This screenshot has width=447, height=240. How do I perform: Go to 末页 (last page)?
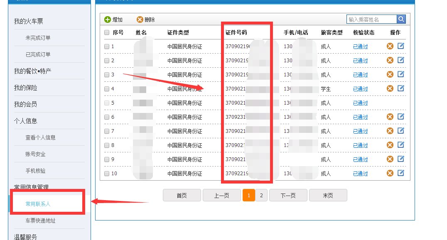328,195
